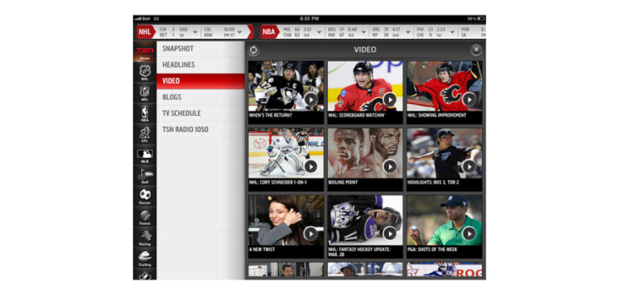Click the "NHL: Scoreboard Watchin'" caption

(356, 116)
